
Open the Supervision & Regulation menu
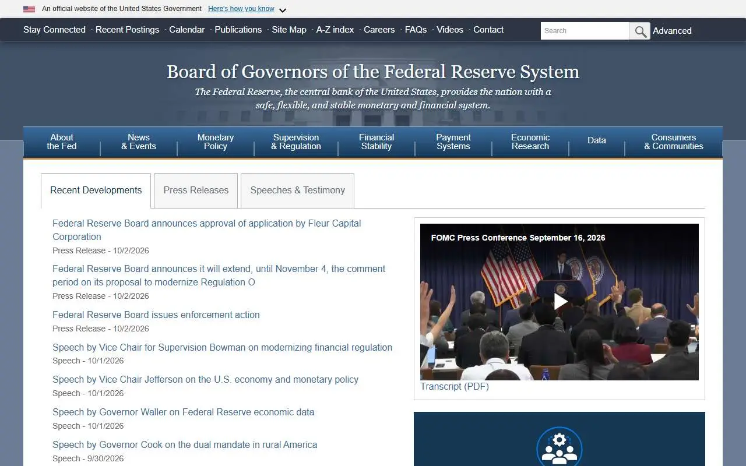pos(296,142)
